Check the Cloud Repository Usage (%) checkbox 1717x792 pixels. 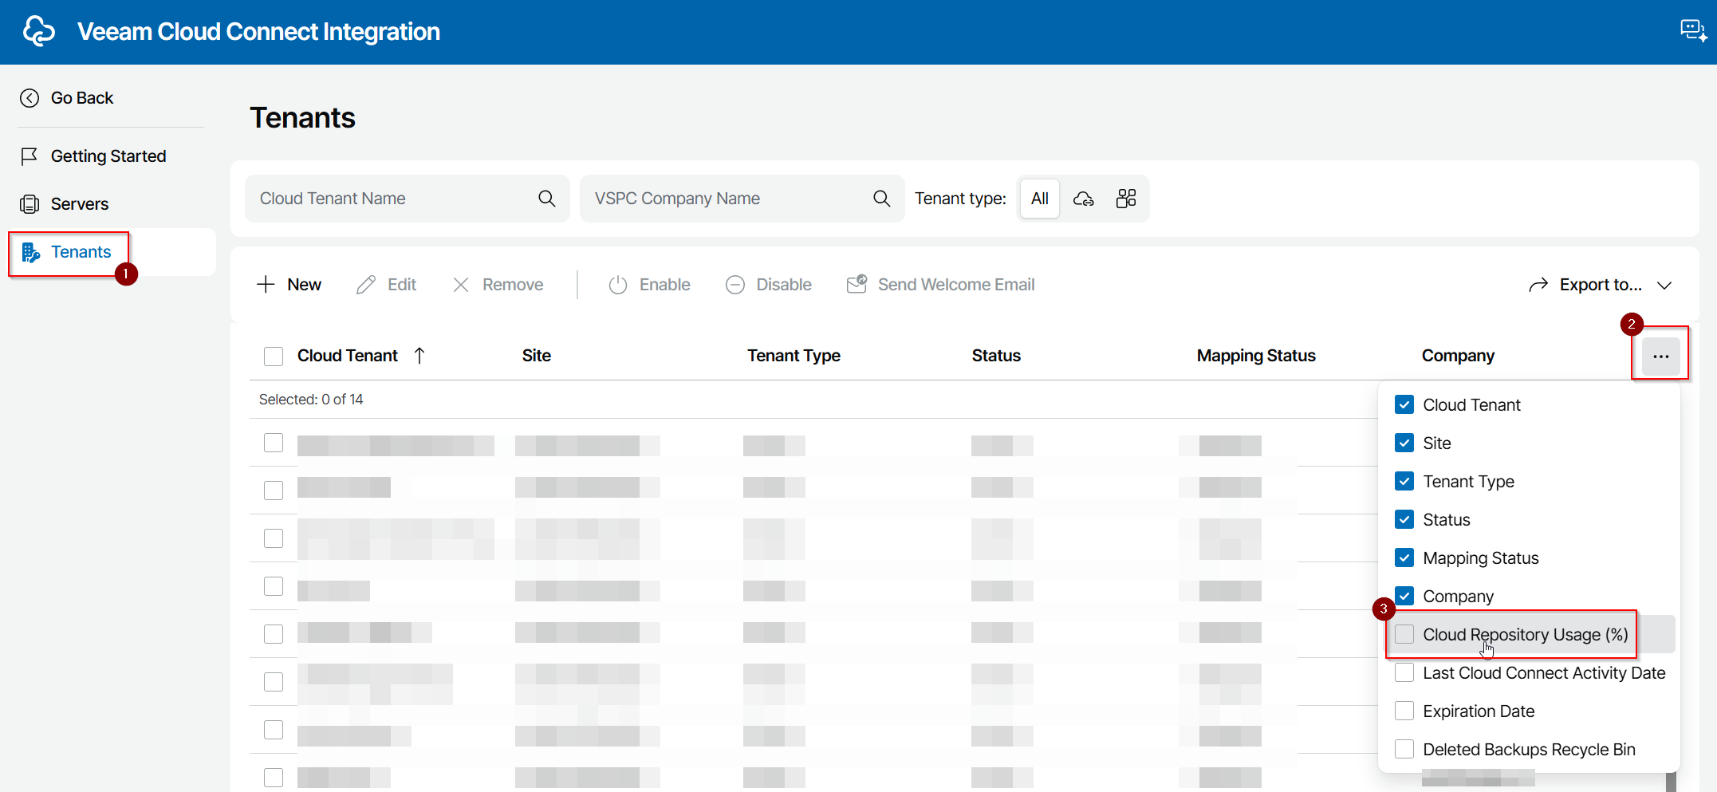pyautogui.click(x=1404, y=635)
